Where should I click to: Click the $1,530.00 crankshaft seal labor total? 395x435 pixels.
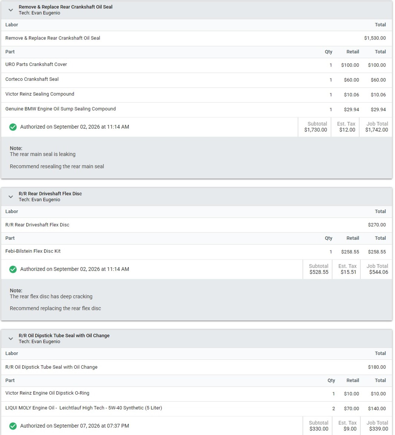375,38
